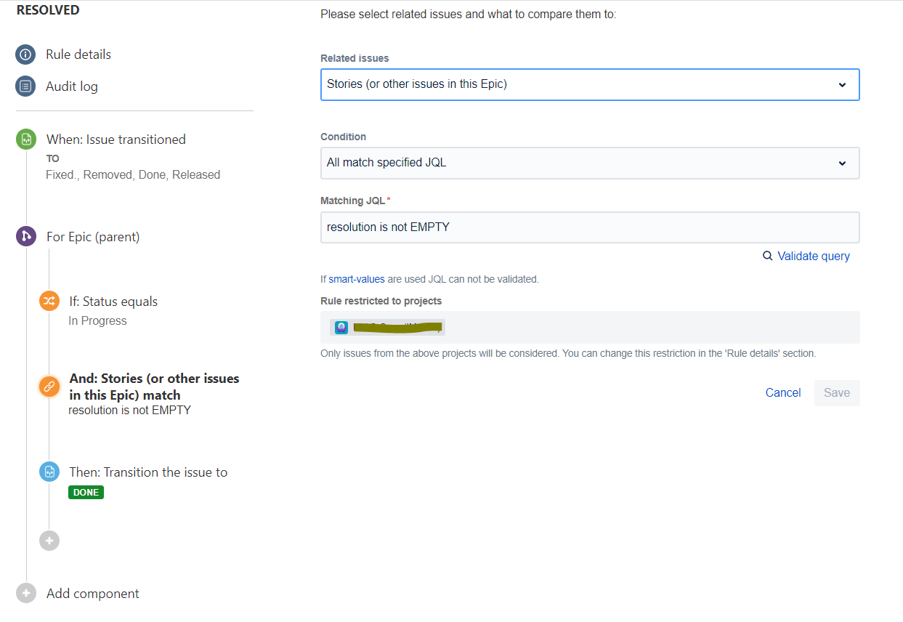Select the green Issue transitioned trigger icon
This screenshot has height=622, width=903.
pos(26,140)
